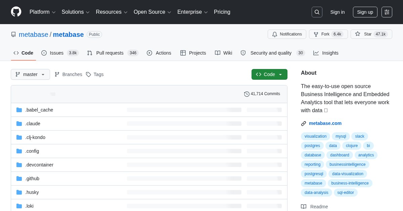Select the dashboard topic tag
This screenshot has height=211, width=403.
point(340,155)
